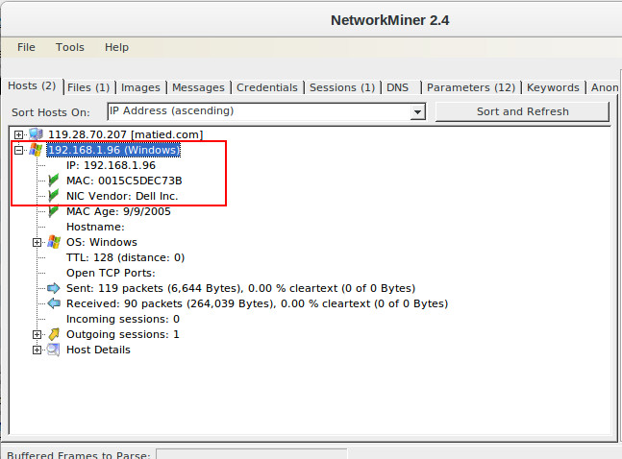This screenshot has width=622, height=459.
Task: Select the MAC Age: 9/9/2005 row
Action: 118,211
